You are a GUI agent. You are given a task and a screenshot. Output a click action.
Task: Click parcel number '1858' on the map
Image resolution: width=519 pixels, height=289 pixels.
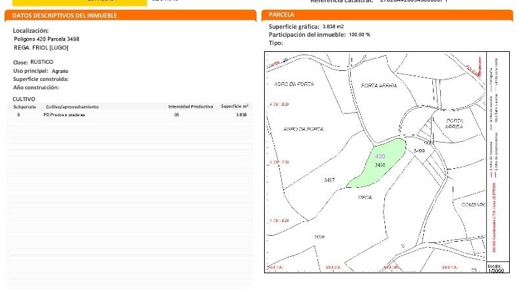coord(319,236)
